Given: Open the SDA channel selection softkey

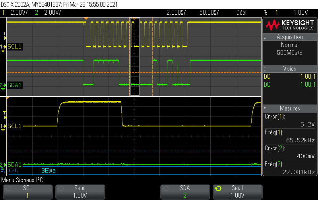Looking at the screenshot, I should click(185, 192).
